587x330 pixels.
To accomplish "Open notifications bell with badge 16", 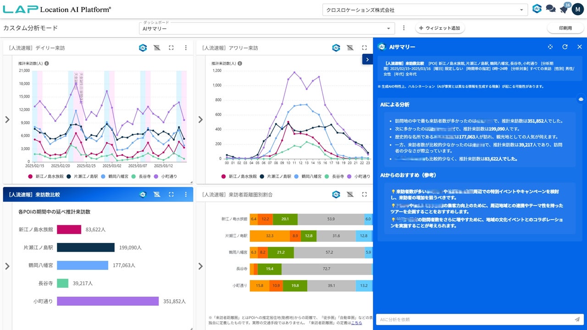I will [x=564, y=9].
